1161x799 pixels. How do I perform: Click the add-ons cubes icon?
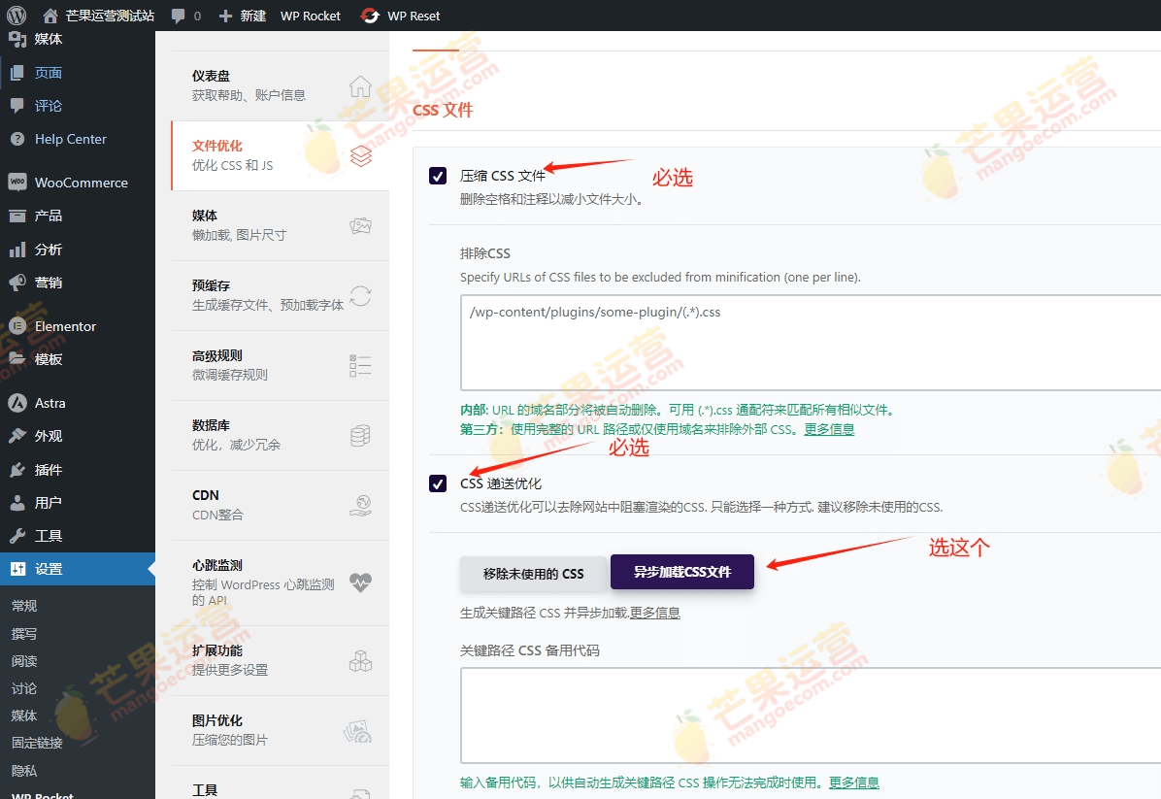[x=360, y=661]
